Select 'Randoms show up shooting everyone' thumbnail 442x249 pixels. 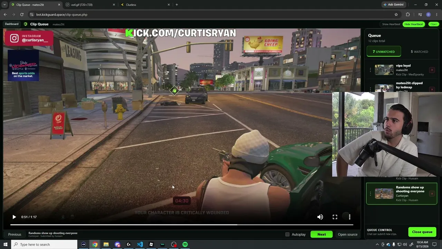click(x=384, y=194)
